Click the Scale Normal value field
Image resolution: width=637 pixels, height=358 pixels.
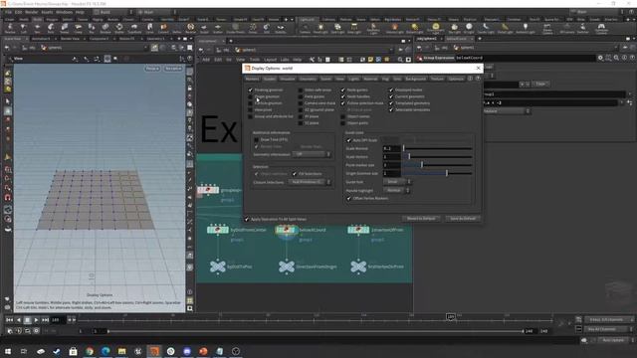(x=391, y=148)
